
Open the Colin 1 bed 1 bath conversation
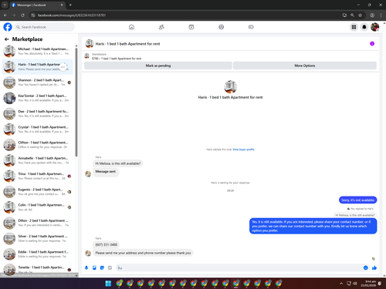37,207
